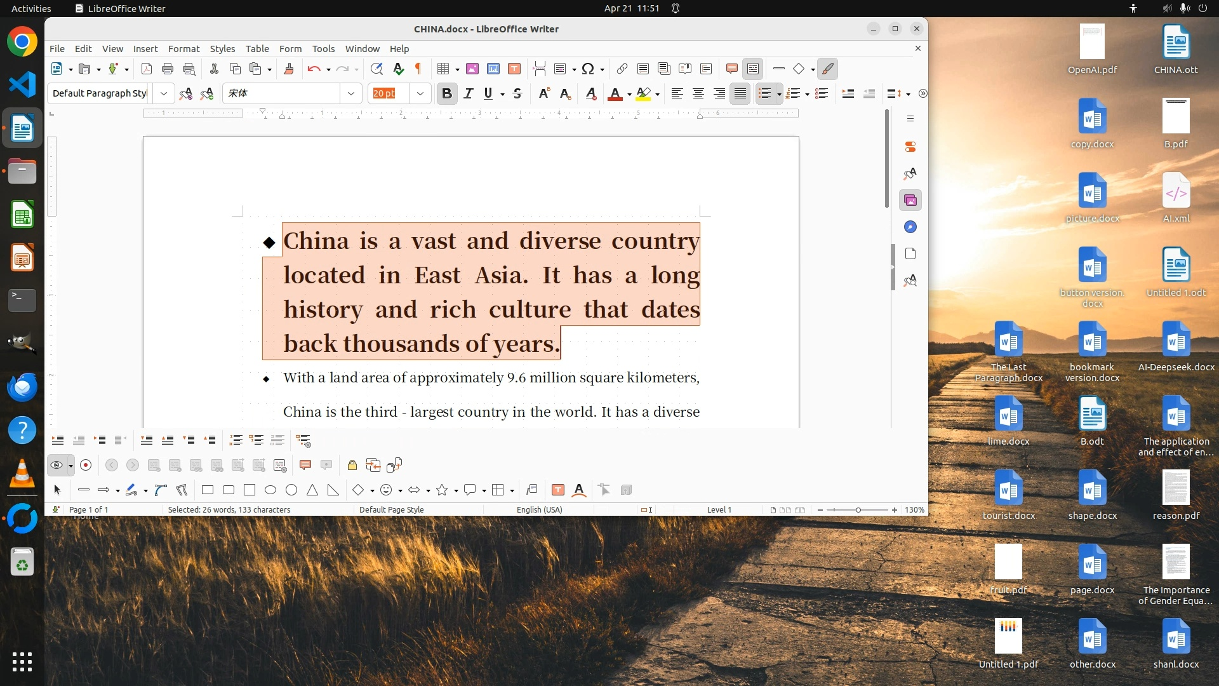Click English (USA) language in status bar
The image size is (1219, 686).
pyautogui.click(x=539, y=509)
